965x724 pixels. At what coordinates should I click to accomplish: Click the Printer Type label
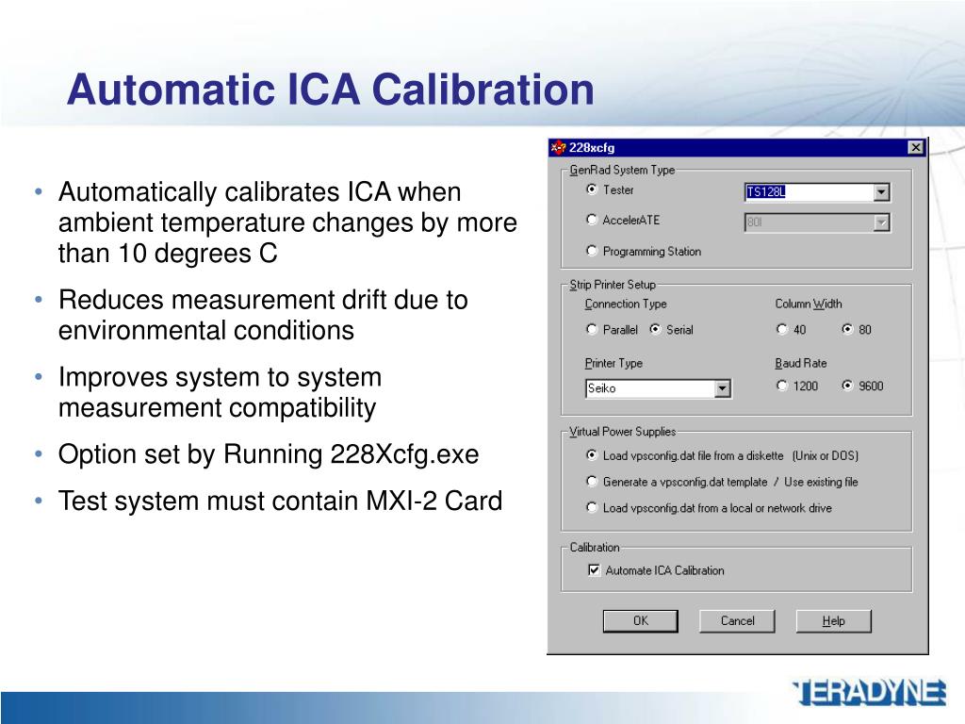(x=613, y=363)
